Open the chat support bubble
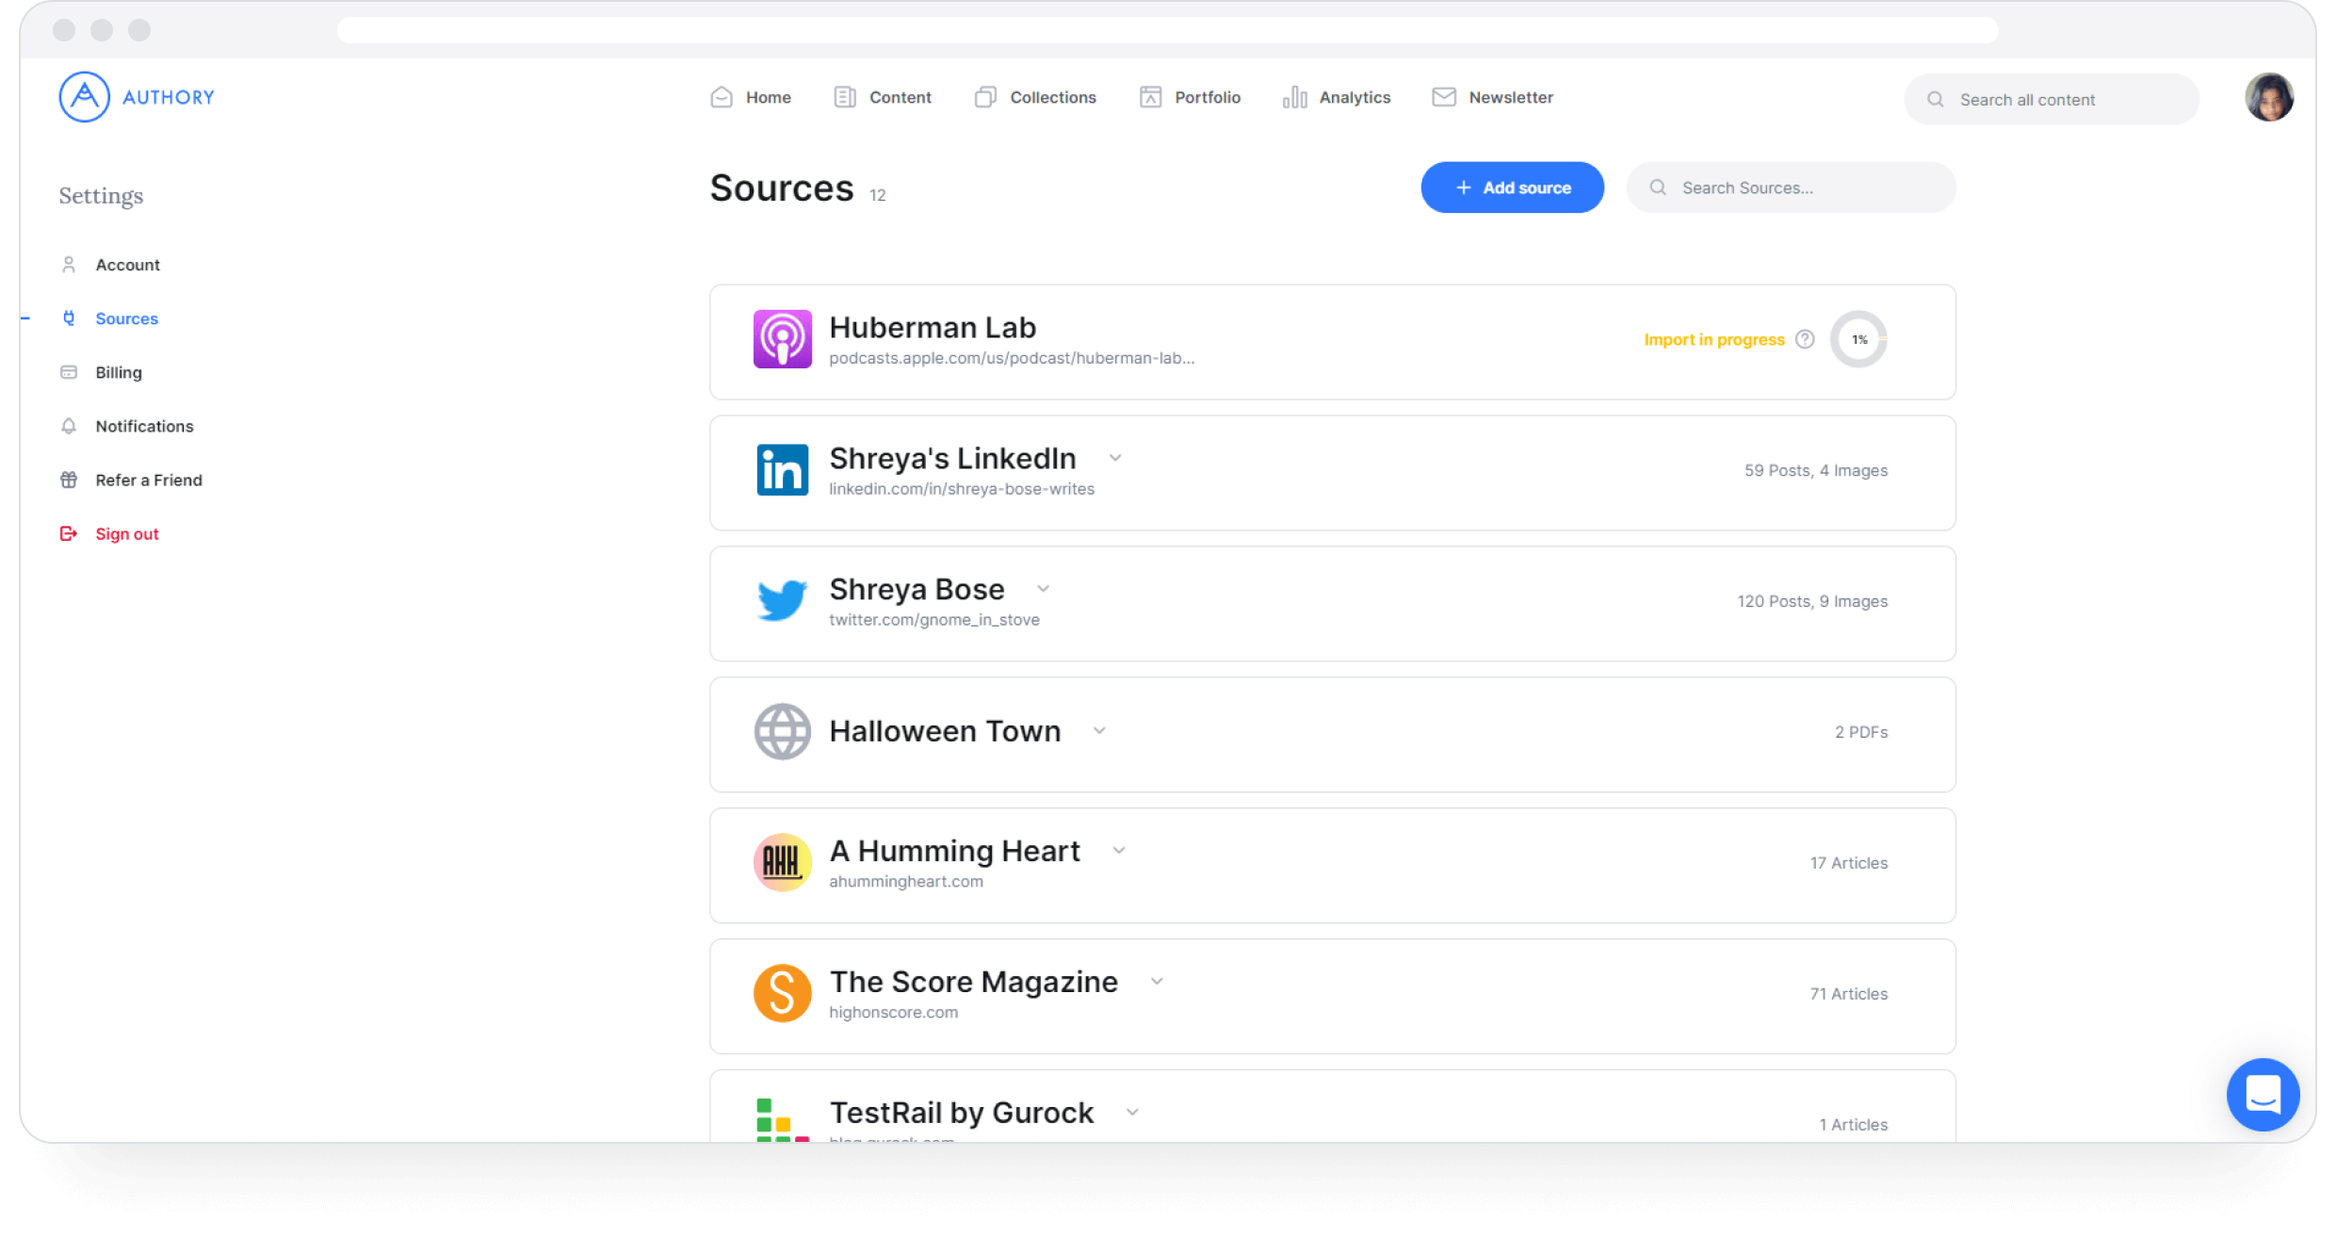This screenshot has width=2336, height=1238. [x=2263, y=1095]
